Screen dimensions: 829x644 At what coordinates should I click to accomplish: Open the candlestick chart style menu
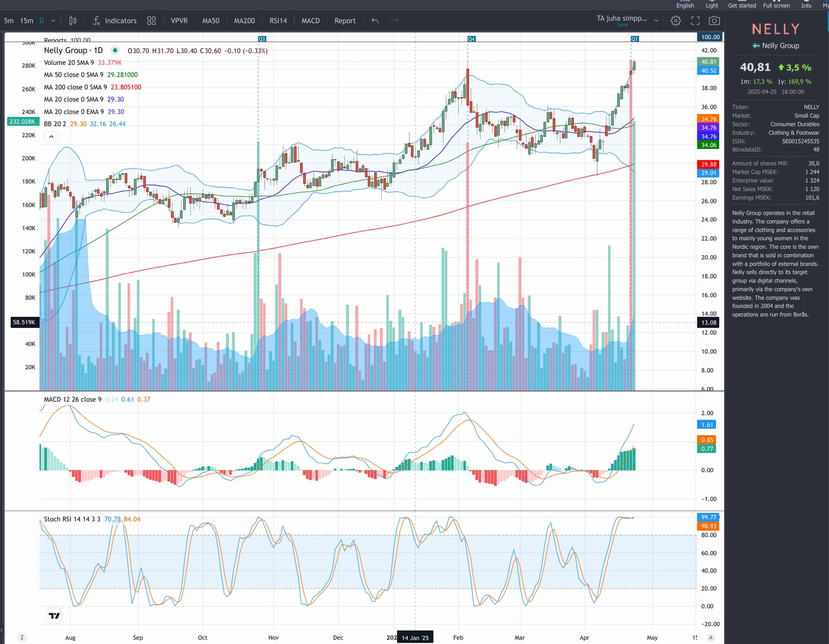click(73, 21)
